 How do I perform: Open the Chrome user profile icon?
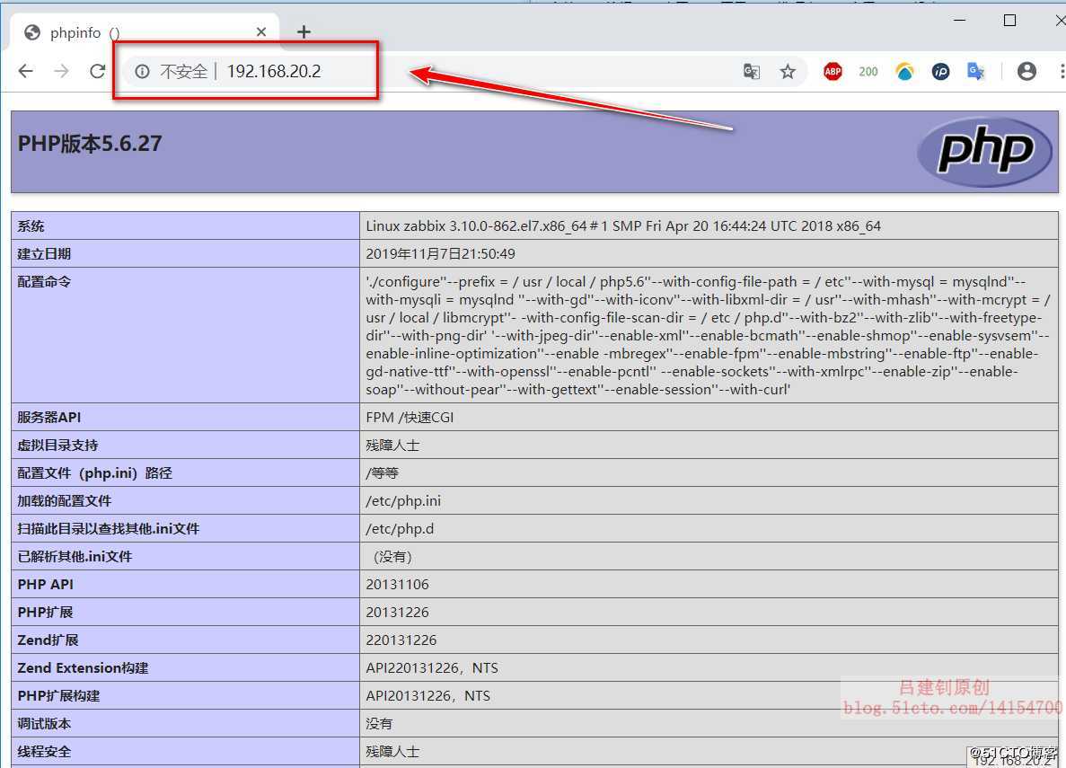coord(1026,72)
